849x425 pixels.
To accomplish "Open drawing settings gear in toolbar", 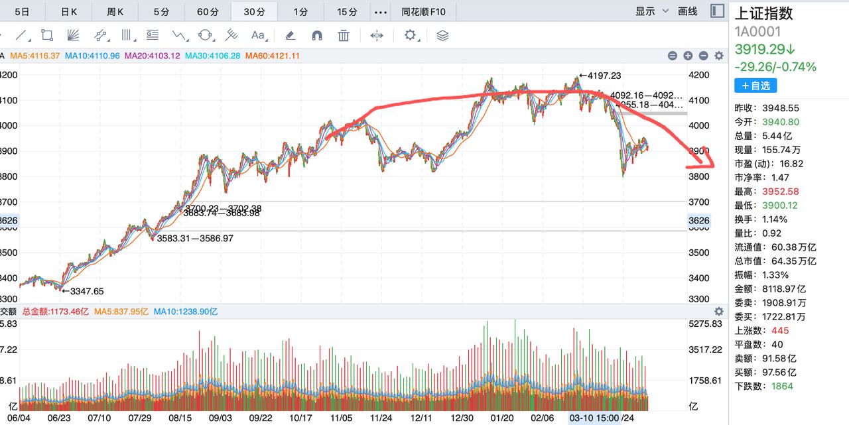I will (x=410, y=35).
